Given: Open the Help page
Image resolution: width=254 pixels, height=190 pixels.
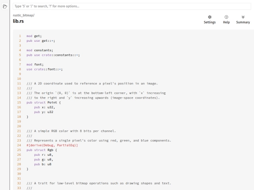Looking at the screenshot, I should point(226,20).
